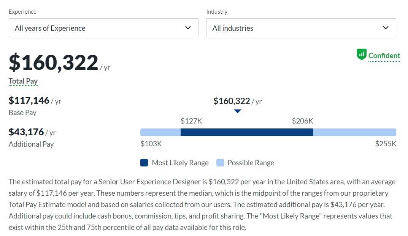Click the Industry dropdown chevron arrow
The image size is (408, 236).
coord(386,28)
